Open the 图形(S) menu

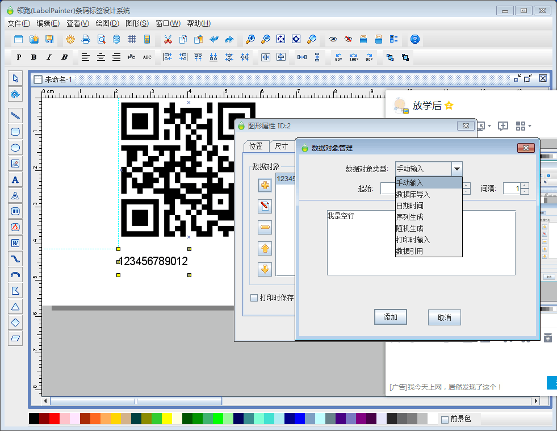(x=137, y=23)
